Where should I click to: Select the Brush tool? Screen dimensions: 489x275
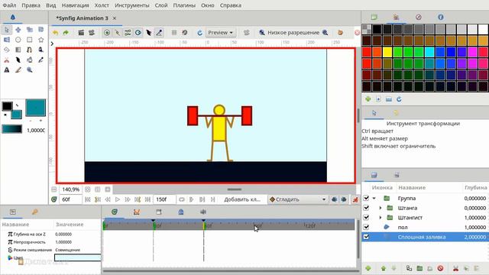click(18, 70)
